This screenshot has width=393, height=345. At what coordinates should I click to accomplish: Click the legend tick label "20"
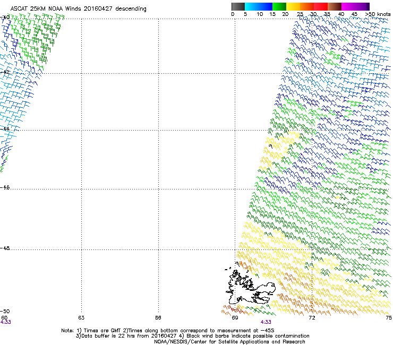285,14
